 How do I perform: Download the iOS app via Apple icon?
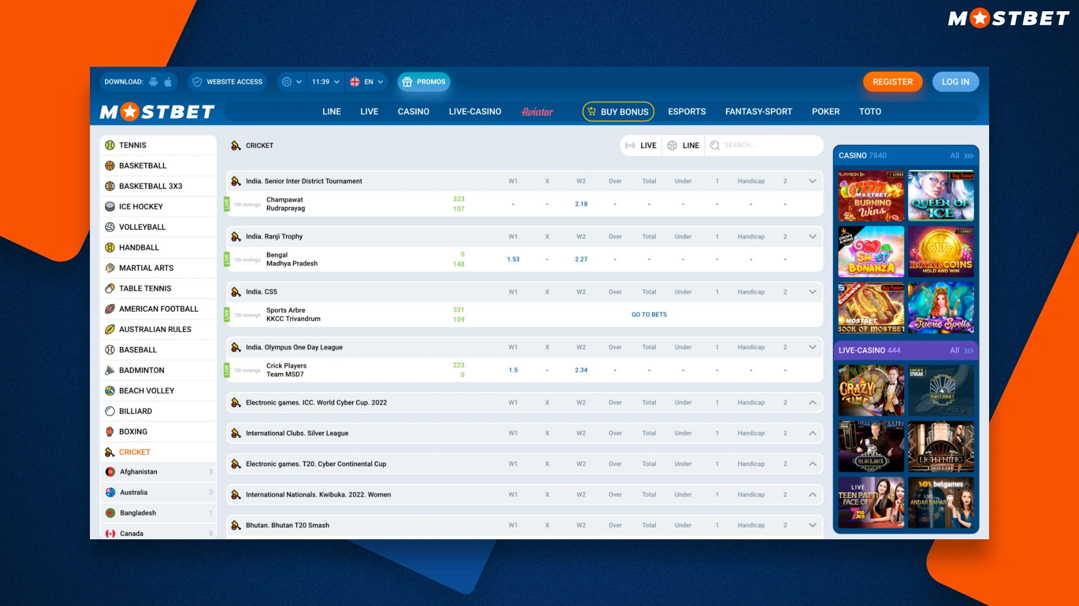(168, 82)
